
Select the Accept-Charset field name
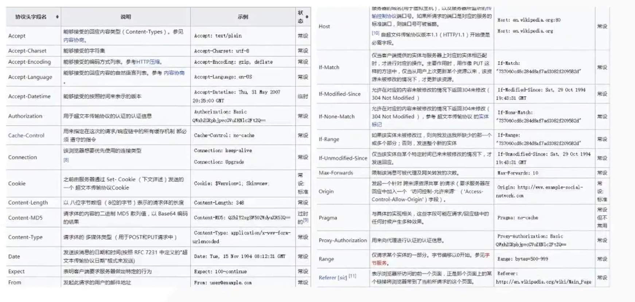pos(27,51)
